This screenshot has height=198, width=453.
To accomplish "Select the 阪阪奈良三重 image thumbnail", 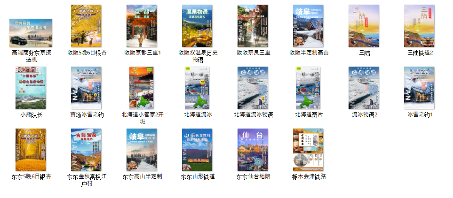I will pyautogui.click(x=253, y=26).
